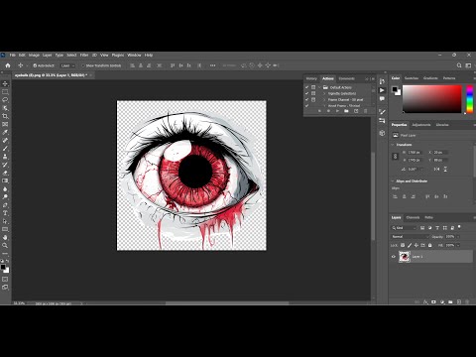Open the search icon at top right
Image resolution: width=476 pixels, height=357 pixels.
[x=459, y=65]
